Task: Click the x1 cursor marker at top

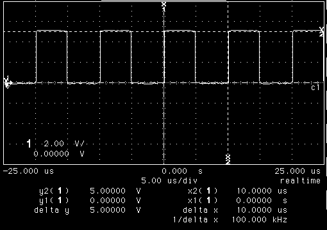Action: coord(164,6)
